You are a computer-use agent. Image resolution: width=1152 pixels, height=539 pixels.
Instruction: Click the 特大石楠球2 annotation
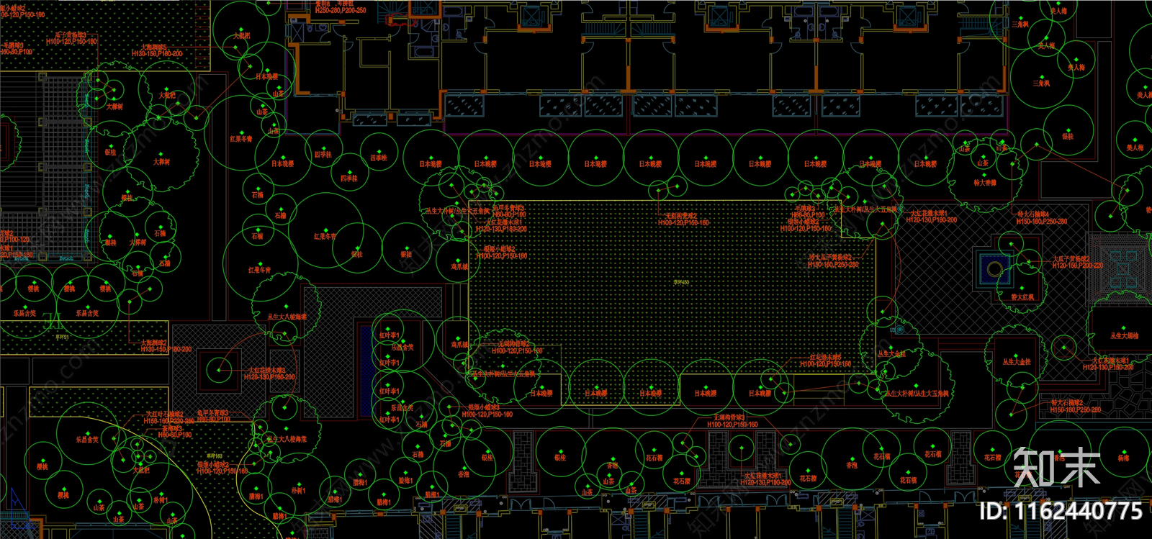pos(1067,403)
